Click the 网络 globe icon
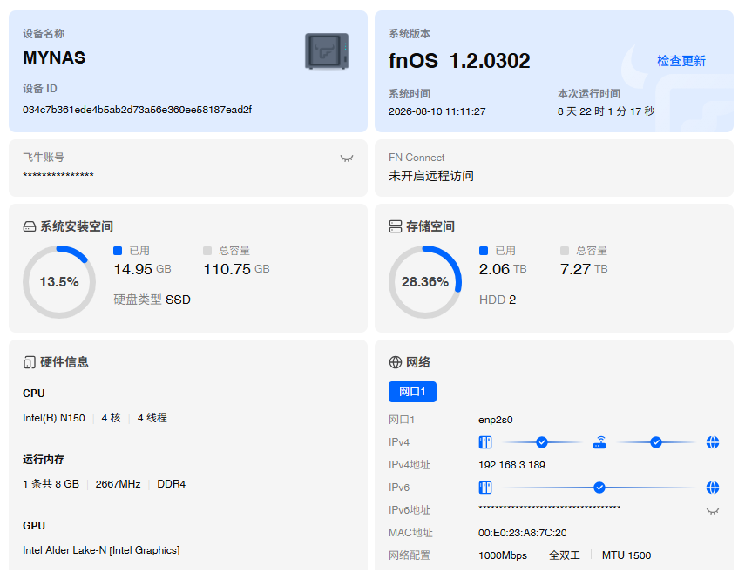The width and height of the screenshot is (745, 579). pos(396,362)
